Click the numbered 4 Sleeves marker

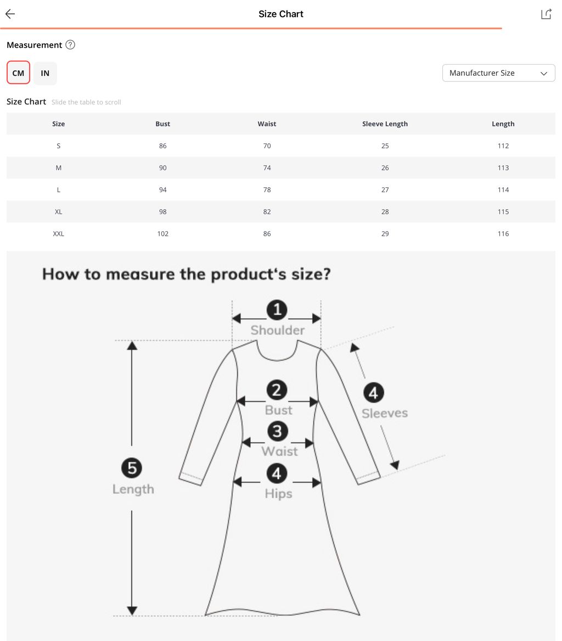(373, 393)
